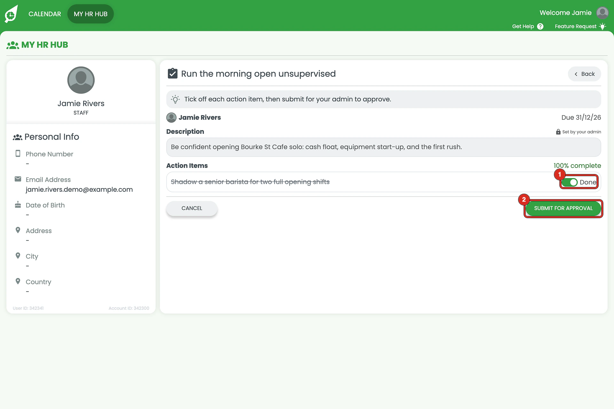Image resolution: width=614 pixels, height=409 pixels.
Task: Go back using the Back button
Action: pyautogui.click(x=584, y=74)
